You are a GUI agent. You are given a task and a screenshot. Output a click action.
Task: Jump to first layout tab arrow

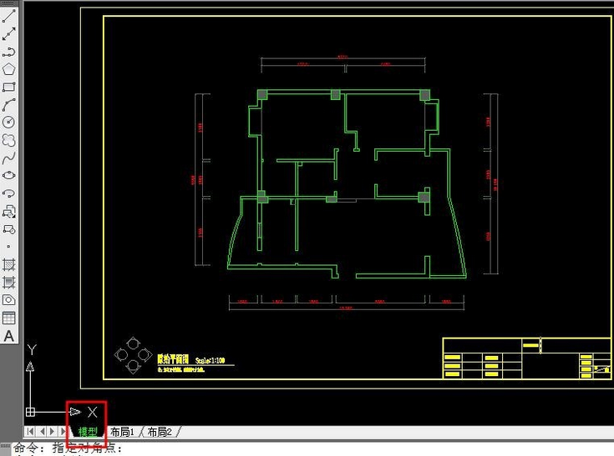pos(31,432)
